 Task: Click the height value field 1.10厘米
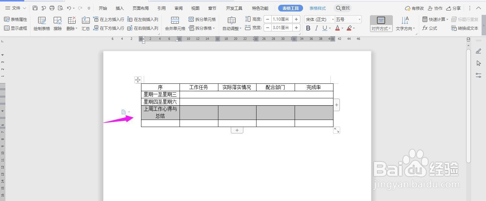pos(282,19)
